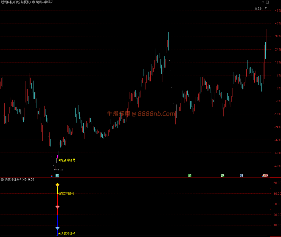Open the blue 财 info marker

point(241,175)
